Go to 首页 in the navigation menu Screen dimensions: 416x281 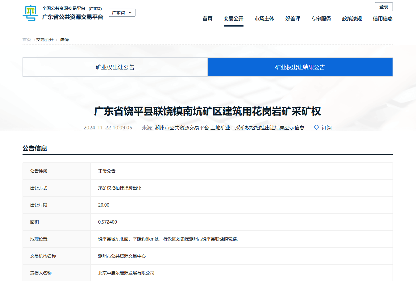(x=207, y=19)
